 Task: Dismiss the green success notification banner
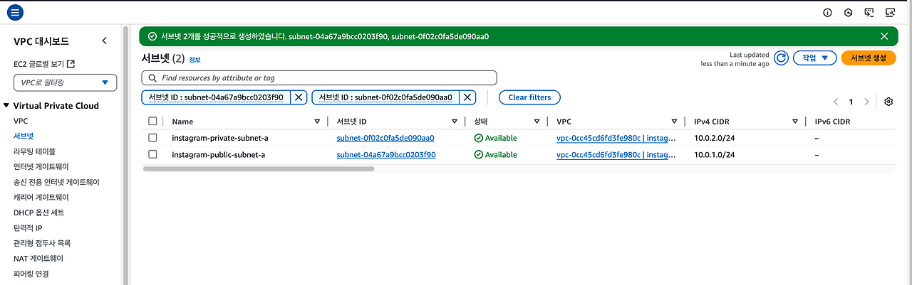click(884, 36)
